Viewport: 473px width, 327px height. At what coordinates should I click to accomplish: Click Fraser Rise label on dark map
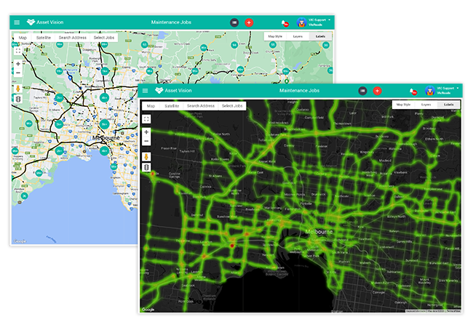[x=169, y=148]
